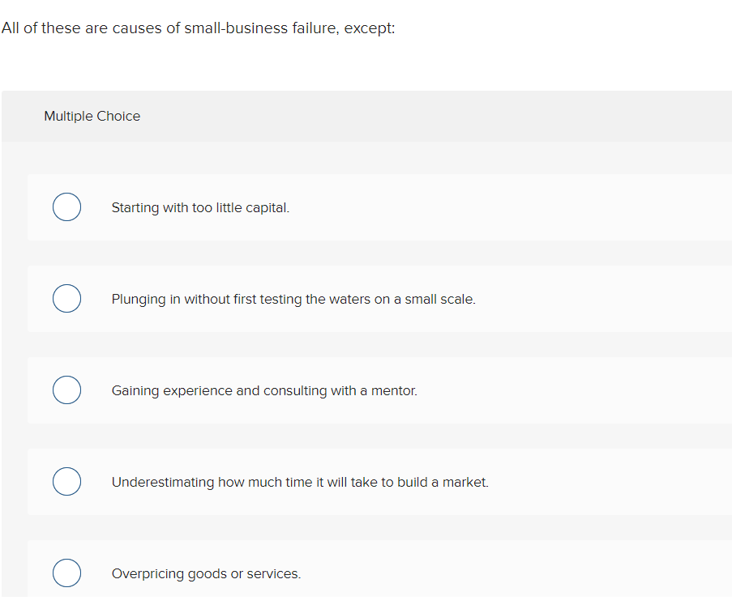Click the fourth answer option row
This screenshot has width=732, height=609.
point(365,481)
